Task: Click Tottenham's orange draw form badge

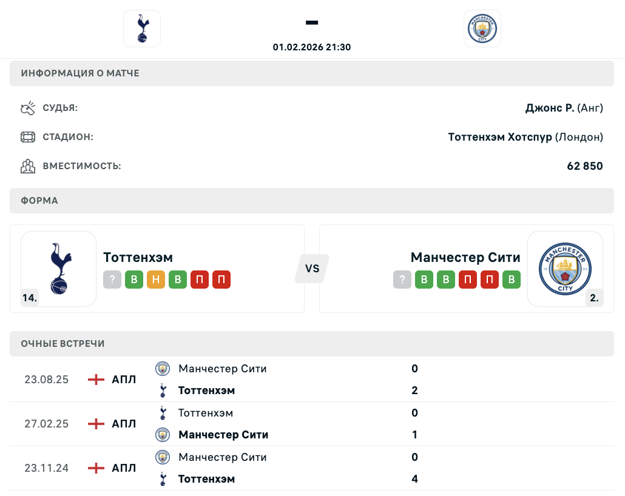Action: (x=156, y=280)
